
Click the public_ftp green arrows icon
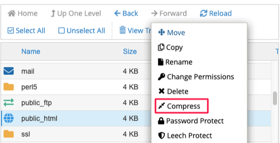[x=8, y=102]
